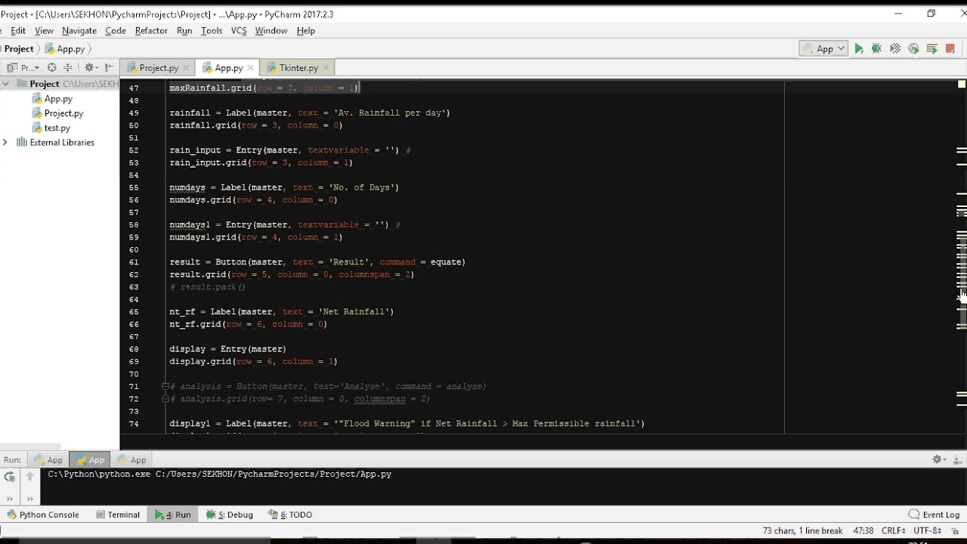Open the Project panel gear settings menu
This screenshot has height=544, width=967.
(x=91, y=68)
